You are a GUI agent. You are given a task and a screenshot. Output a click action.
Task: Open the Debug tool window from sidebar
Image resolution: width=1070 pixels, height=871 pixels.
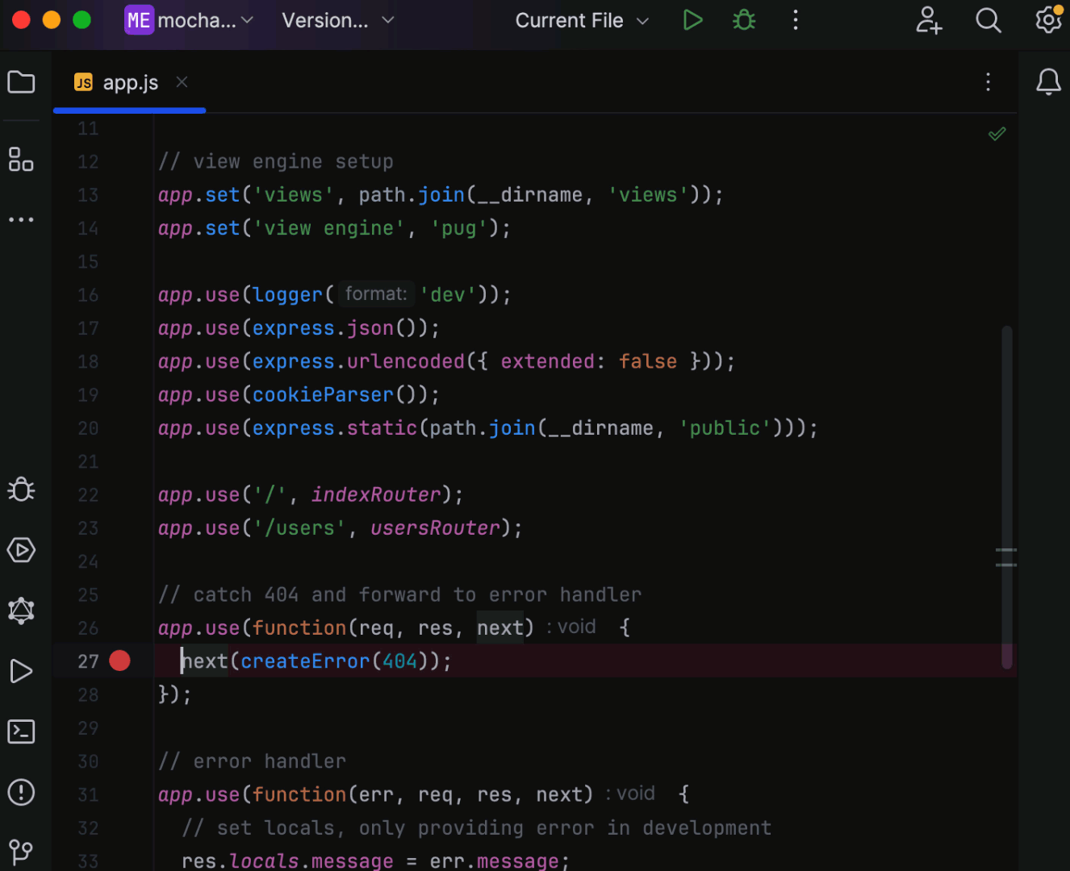[21, 489]
